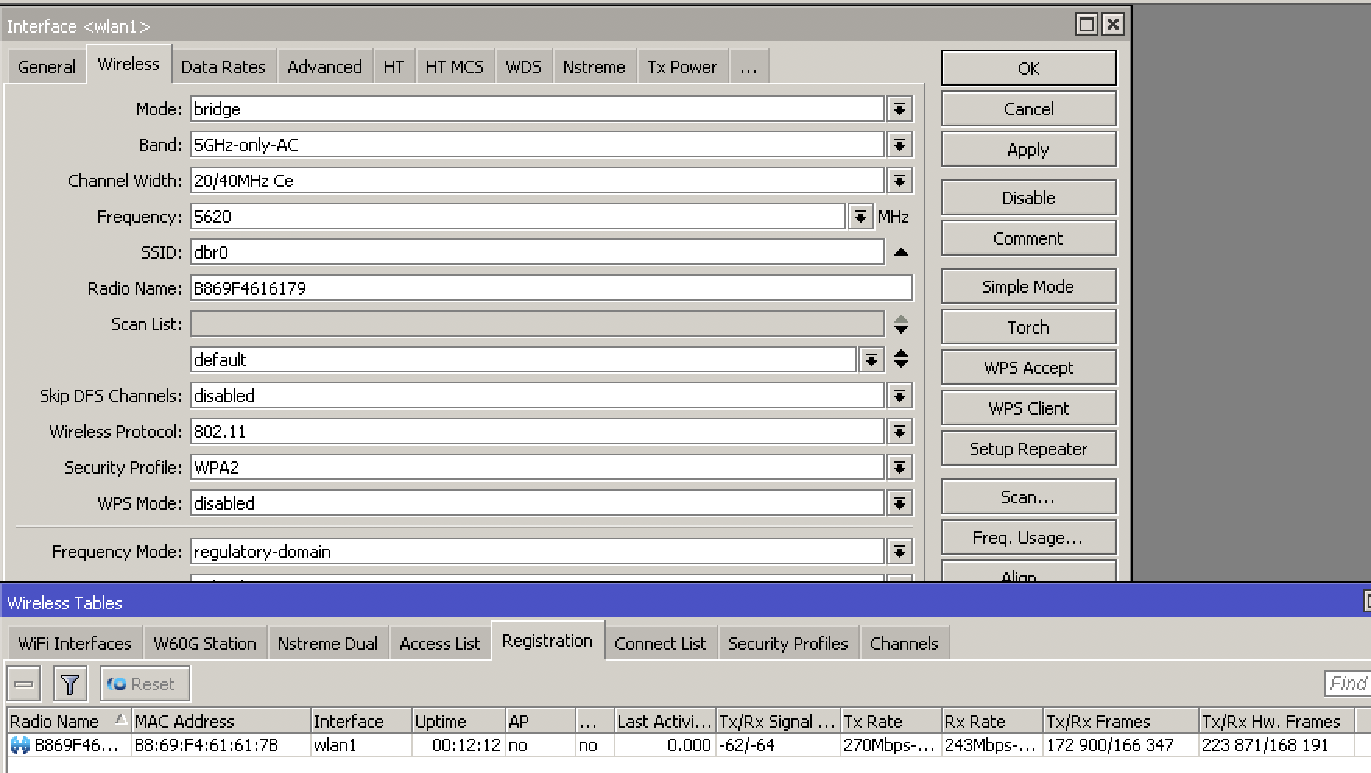
Task: Open the Connect List tab
Action: point(660,644)
